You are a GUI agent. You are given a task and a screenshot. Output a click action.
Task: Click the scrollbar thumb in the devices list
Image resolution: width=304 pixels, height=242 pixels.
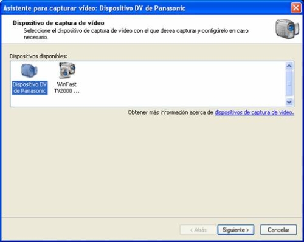click(289, 83)
